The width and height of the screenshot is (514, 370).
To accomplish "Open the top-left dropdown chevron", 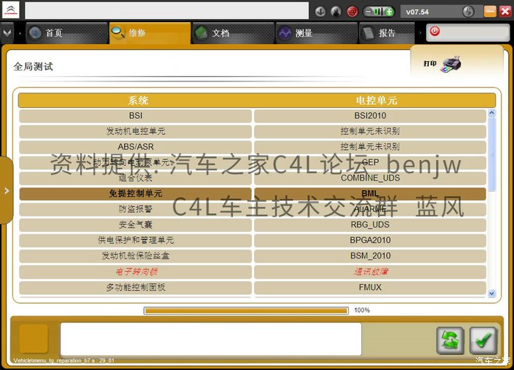I will click(x=7, y=33).
